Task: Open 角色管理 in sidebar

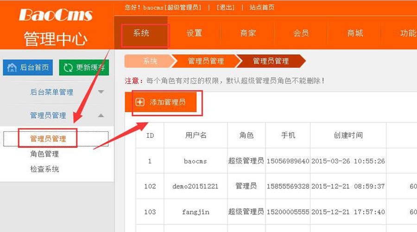Action: coord(44,154)
